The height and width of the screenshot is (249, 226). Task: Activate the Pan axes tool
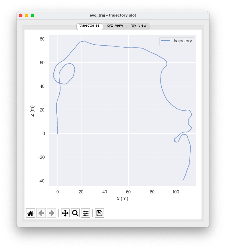(65, 213)
